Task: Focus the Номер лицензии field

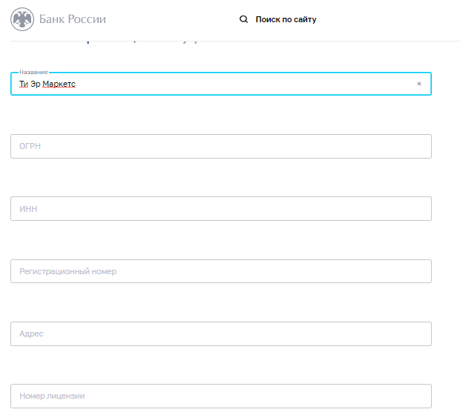Action: [x=221, y=396]
